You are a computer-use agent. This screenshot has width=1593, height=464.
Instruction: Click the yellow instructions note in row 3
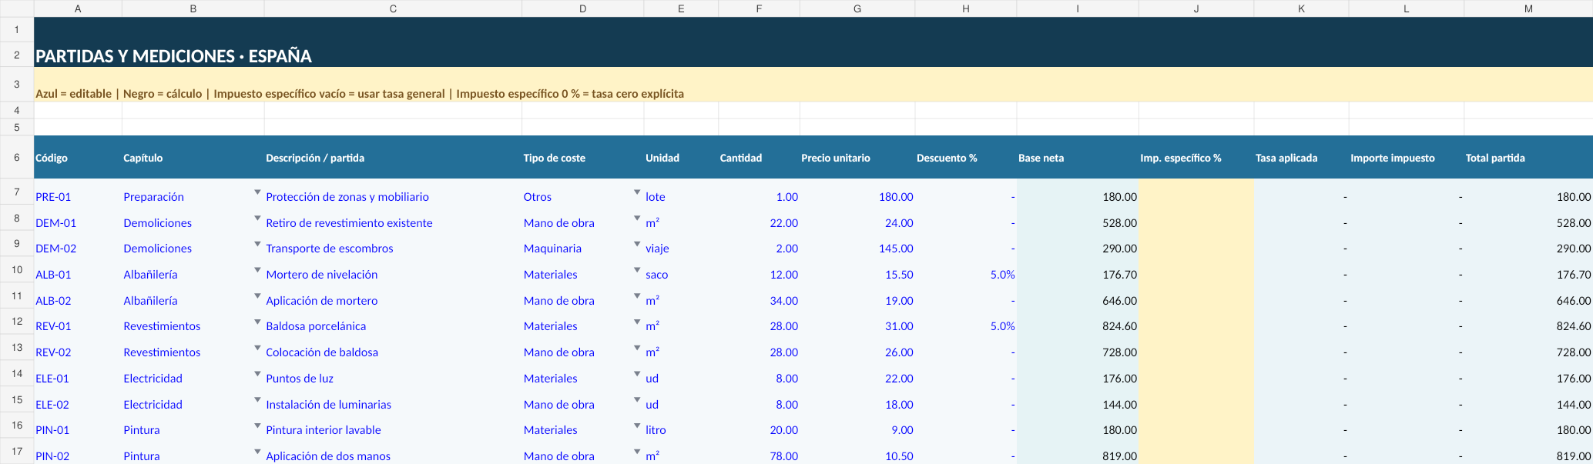click(360, 94)
